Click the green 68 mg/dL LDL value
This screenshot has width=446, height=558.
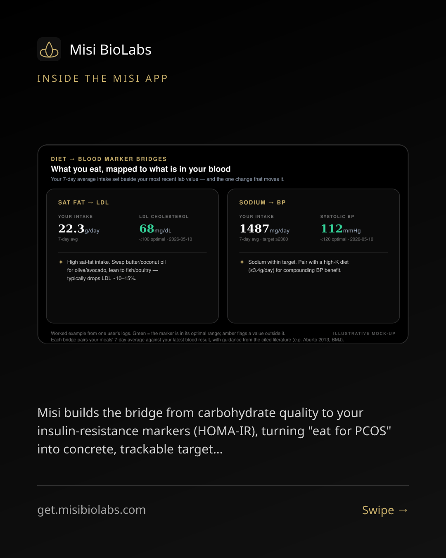pyautogui.click(x=155, y=229)
